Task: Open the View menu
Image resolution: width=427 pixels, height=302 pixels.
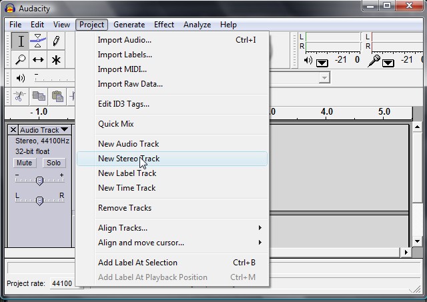Action: (61, 25)
